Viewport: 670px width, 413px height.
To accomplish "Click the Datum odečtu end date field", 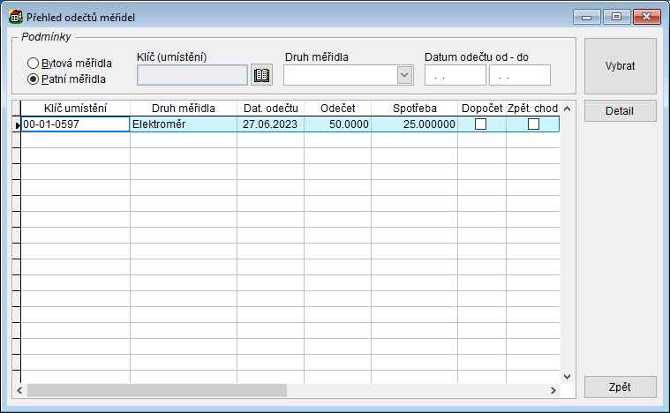I will click(519, 76).
